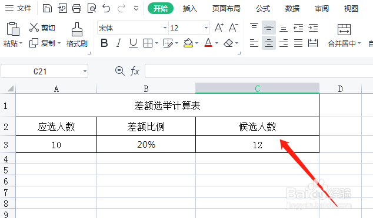The image size is (373, 218).
Task: Click the 粘贴 paste icon
Action: 13,29
